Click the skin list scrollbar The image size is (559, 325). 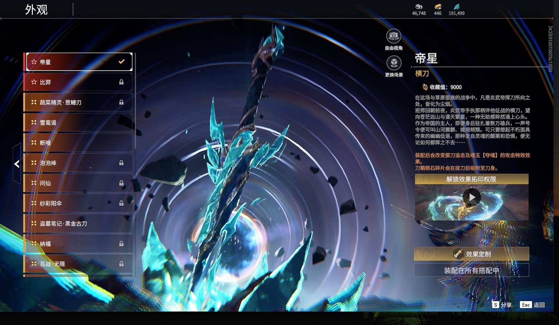(x=135, y=101)
